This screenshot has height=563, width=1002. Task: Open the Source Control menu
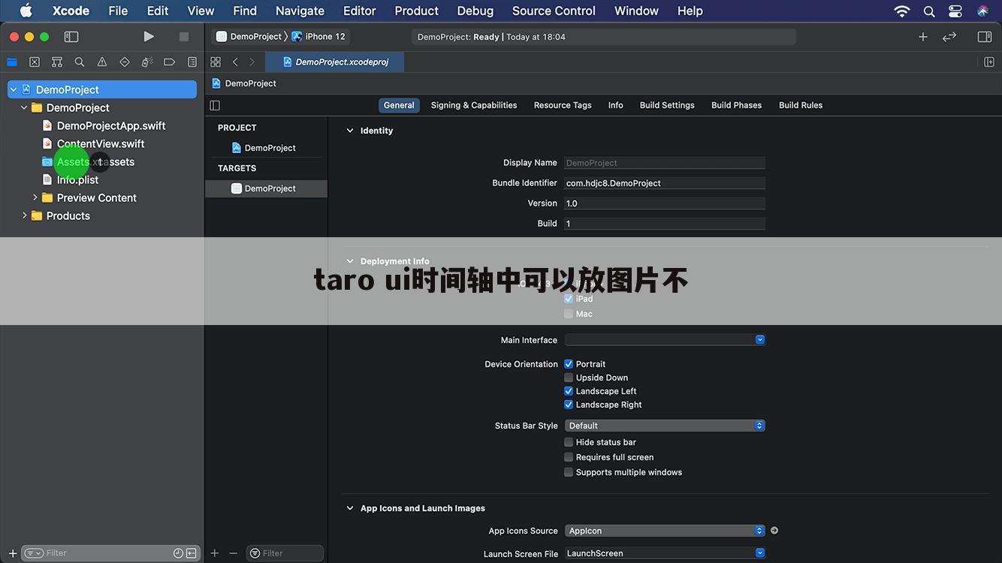pyautogui.click(x=554, y=11)
